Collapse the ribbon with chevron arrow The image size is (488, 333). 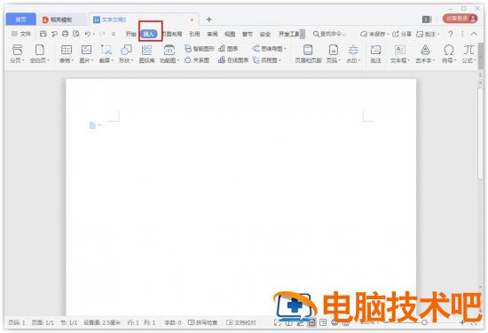click(x=474, y=34)
